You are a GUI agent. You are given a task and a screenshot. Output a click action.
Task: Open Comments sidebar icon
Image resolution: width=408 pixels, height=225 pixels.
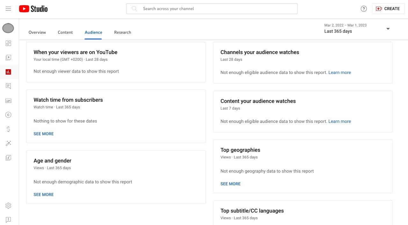(8, 86)
